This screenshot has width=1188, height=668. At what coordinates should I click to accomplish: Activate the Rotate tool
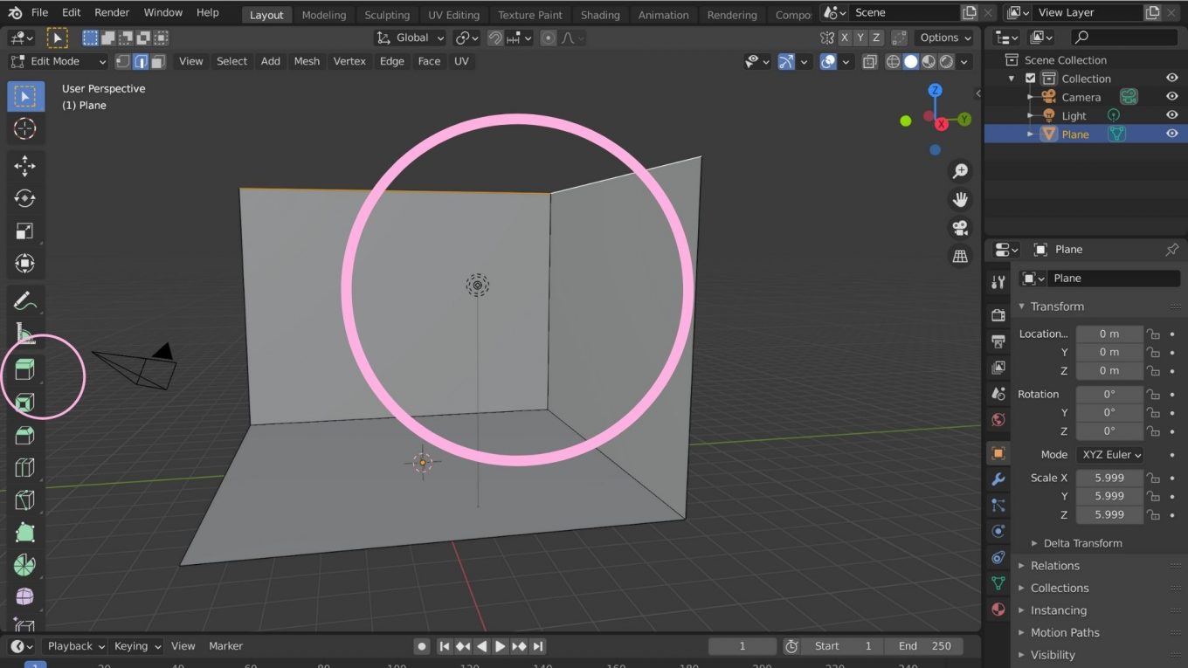pyautogui.click(x=24, y=197)
